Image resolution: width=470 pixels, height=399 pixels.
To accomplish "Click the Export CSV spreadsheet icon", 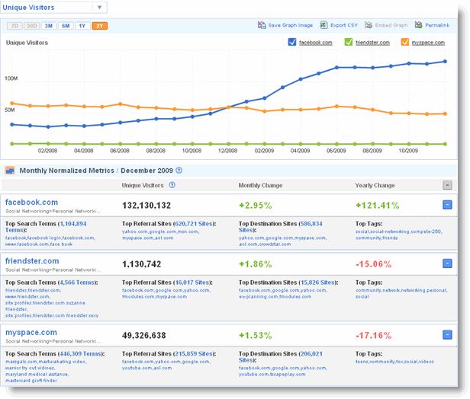I will tap(324, 25).
